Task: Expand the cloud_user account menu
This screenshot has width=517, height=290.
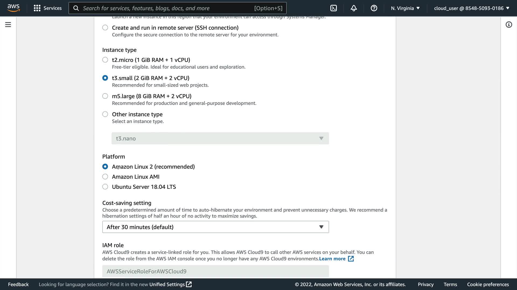Action: click(471, 8)
